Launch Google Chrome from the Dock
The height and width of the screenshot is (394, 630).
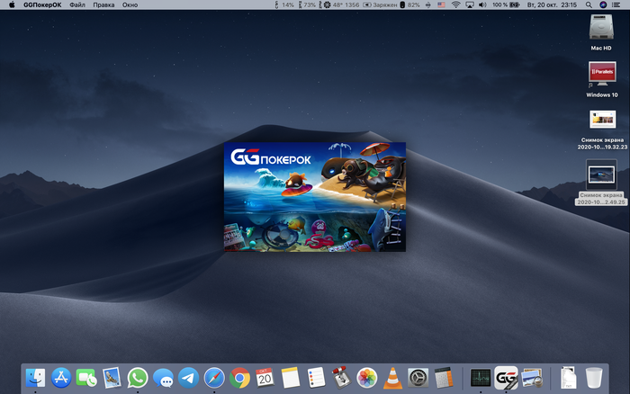click(x=239, y=378)
